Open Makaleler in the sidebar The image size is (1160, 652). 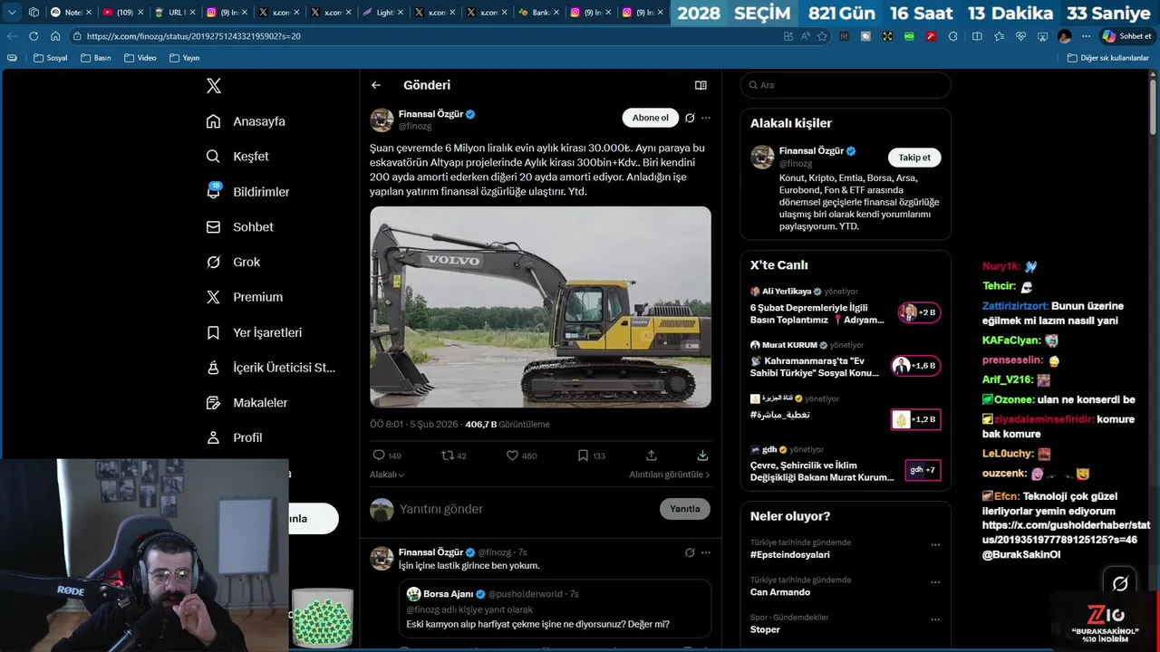point(246,403)
